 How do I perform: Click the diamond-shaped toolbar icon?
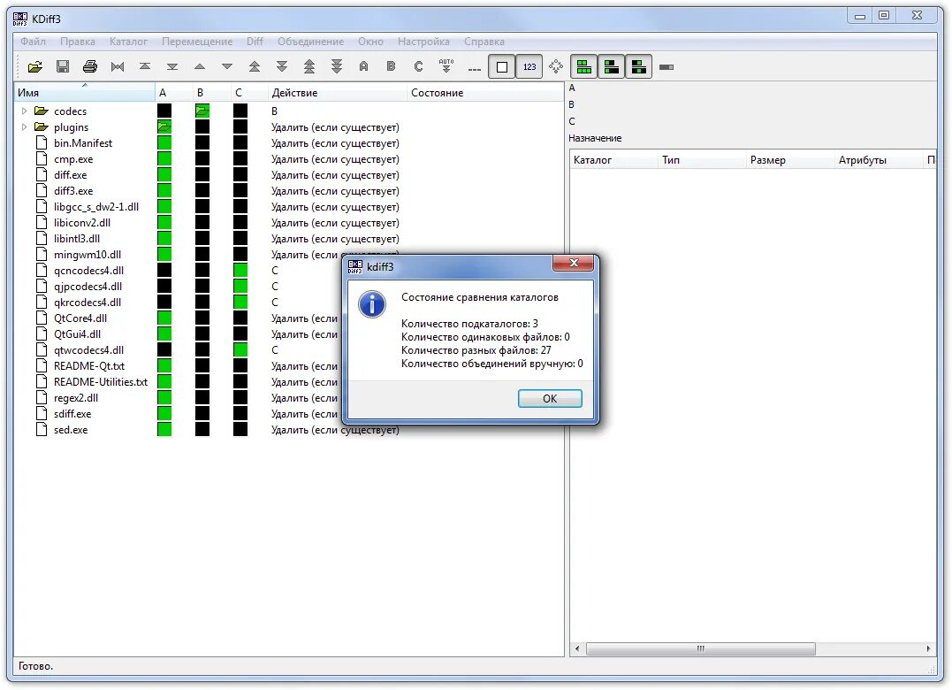(x=555, y=67)
